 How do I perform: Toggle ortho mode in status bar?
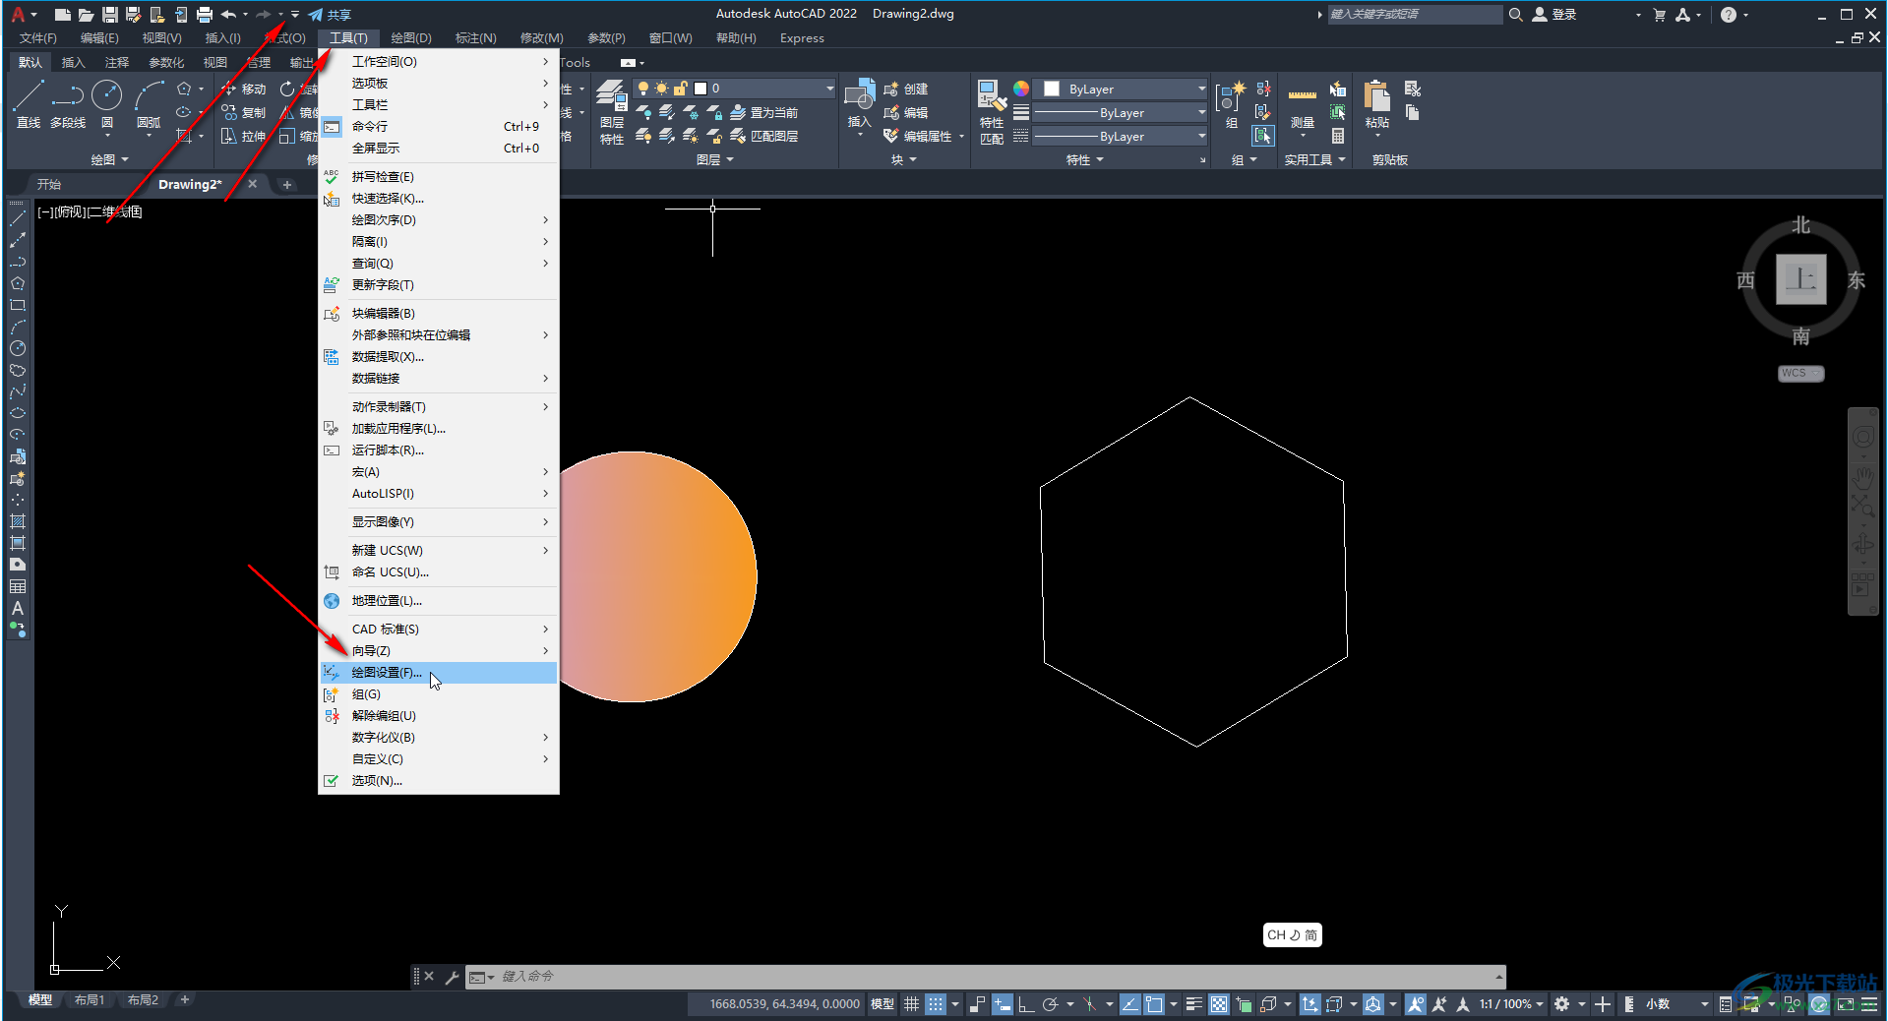pos(1025,1004)
